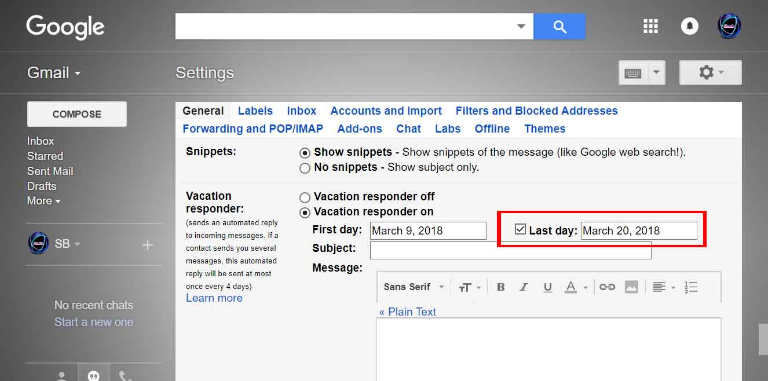Choose No snippets
Viewport: 768px width, 381px height.
[x=305, y=168]
